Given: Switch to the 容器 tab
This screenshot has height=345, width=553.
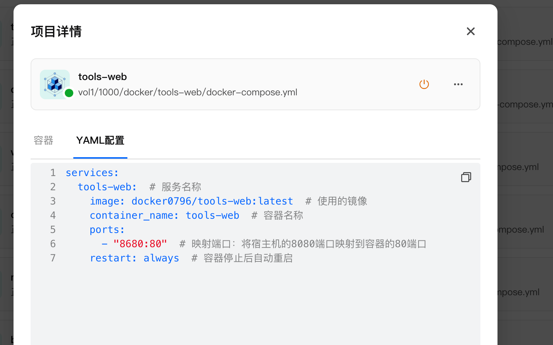Looking at the screenshot, I should click(43, 140).
